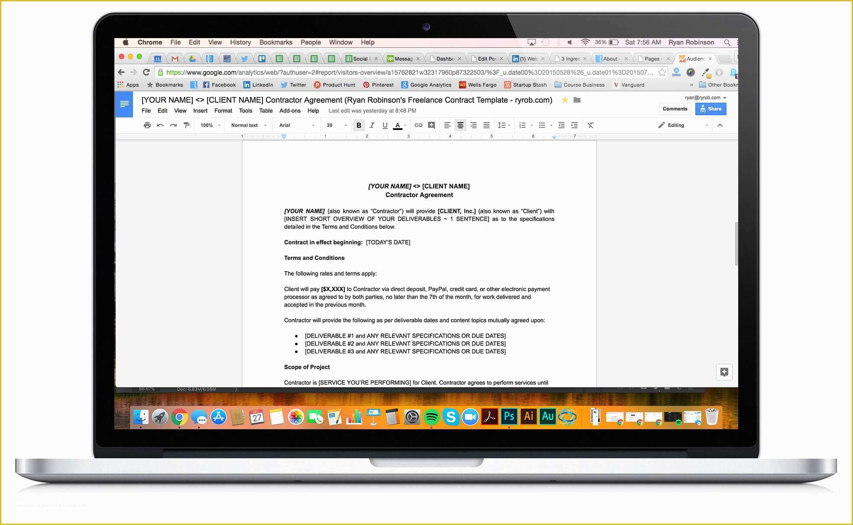Viewport: 853px width, 525px height.
Task: Insert a numbered list
Action: pos(522,125)
